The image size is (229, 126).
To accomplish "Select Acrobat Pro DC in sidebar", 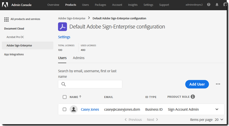I will [x=17, y=37].
